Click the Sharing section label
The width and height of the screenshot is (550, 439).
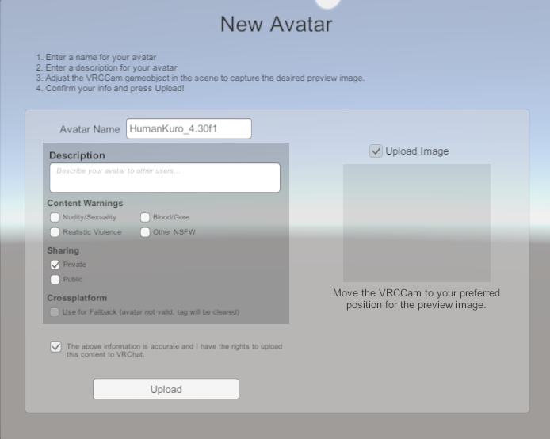pos(63,251)
